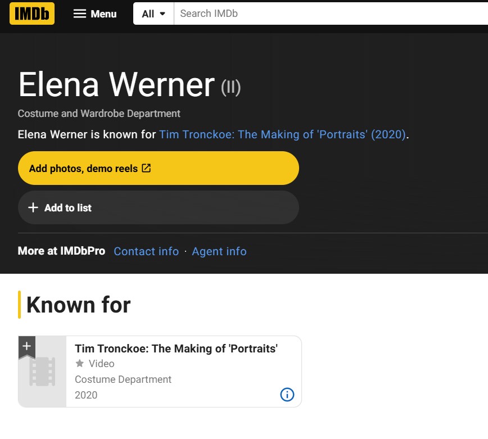Toggle watchlist ribbon on the poster
The width and height of the screenshot is (488, 439).
(26, 346)
